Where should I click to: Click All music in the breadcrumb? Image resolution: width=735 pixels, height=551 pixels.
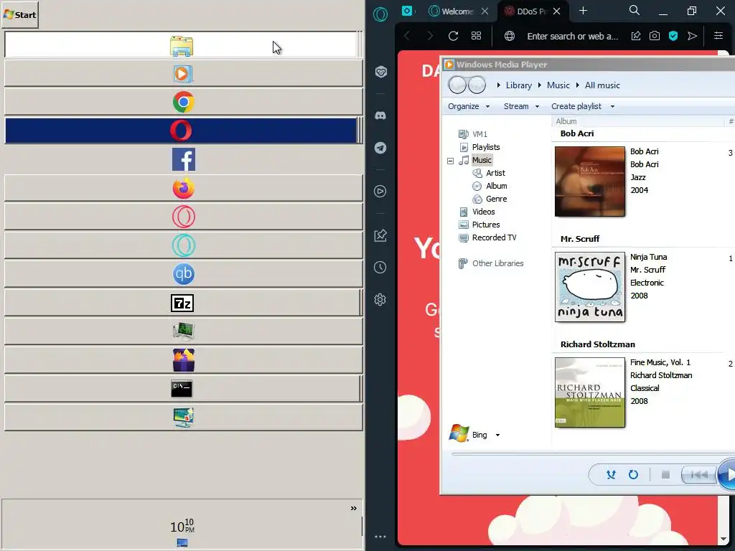[602, 85]
